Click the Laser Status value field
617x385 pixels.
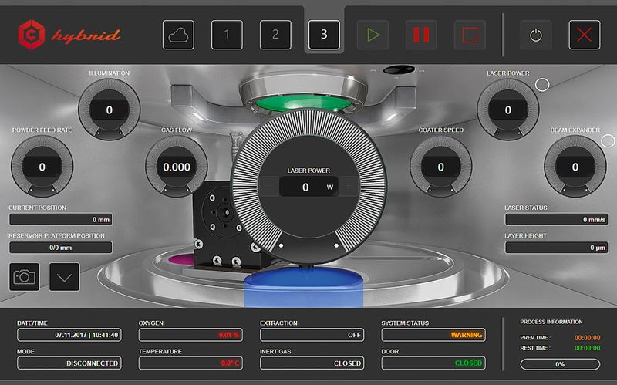click(x=556, y=219)
